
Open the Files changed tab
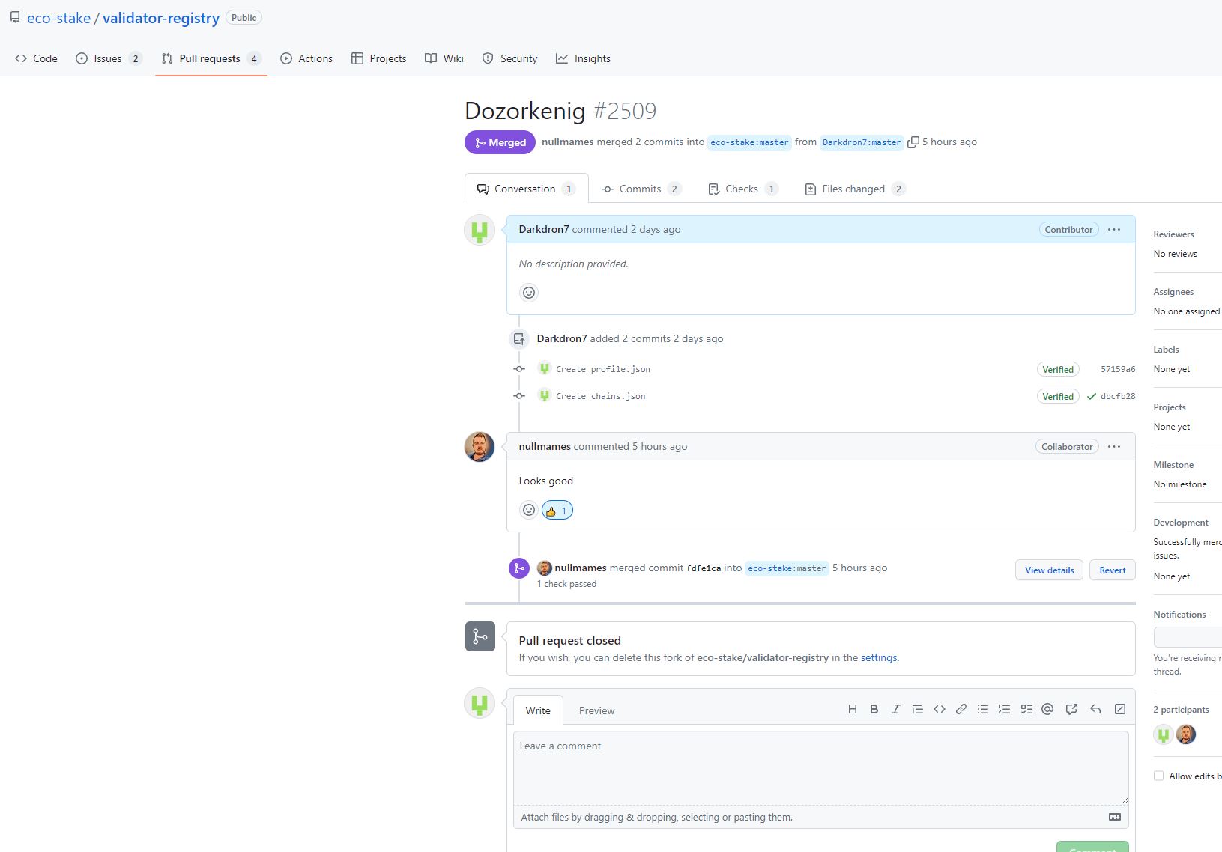(853, 189)
